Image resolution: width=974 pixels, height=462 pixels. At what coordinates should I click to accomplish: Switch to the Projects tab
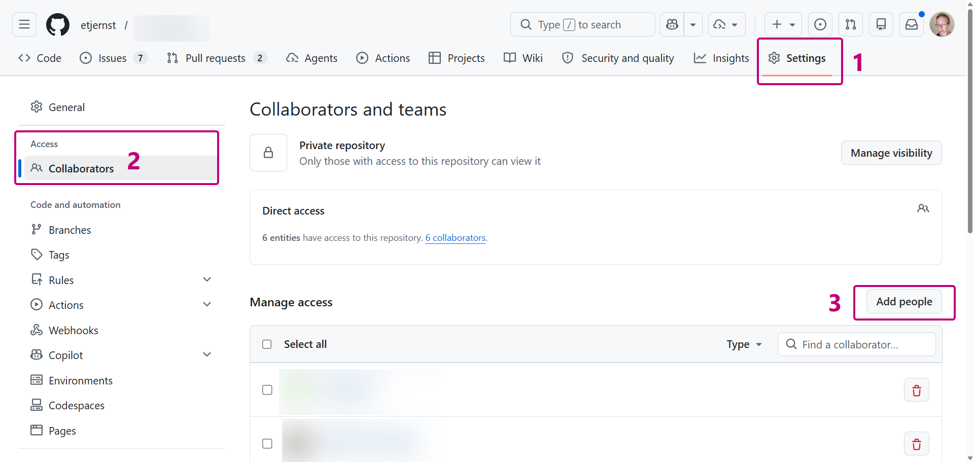457,58
